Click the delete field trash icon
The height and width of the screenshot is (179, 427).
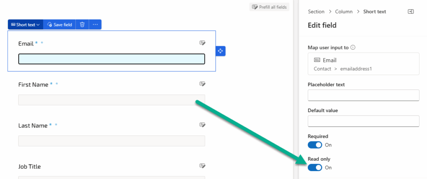(82, 25)
